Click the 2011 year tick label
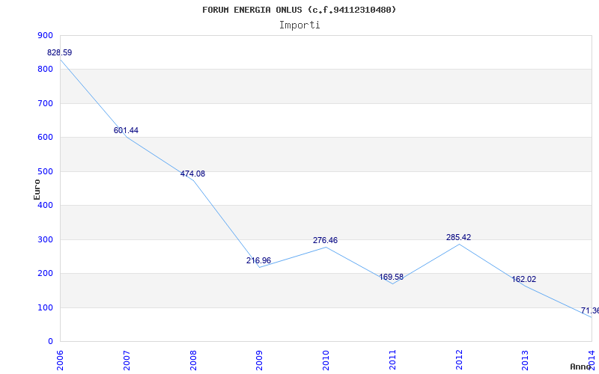Screen dimensions: 599x374 coord(392,360)
